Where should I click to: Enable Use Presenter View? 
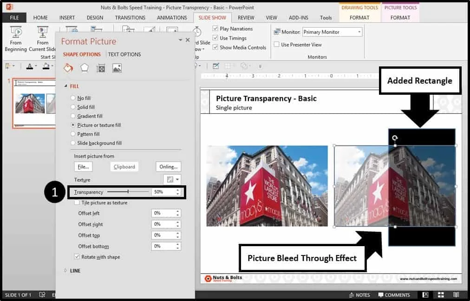pyautogui.click(x=276, y=45)
